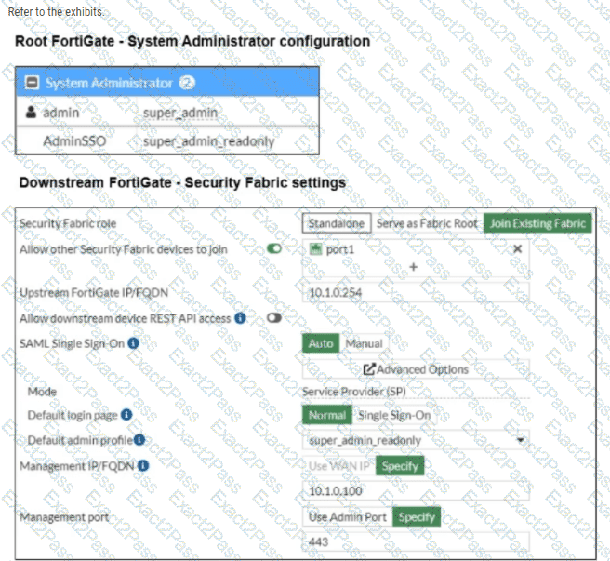610x561 pixels.
Task: Open Management IP/FQDN info icon
Action: point(143,465)
